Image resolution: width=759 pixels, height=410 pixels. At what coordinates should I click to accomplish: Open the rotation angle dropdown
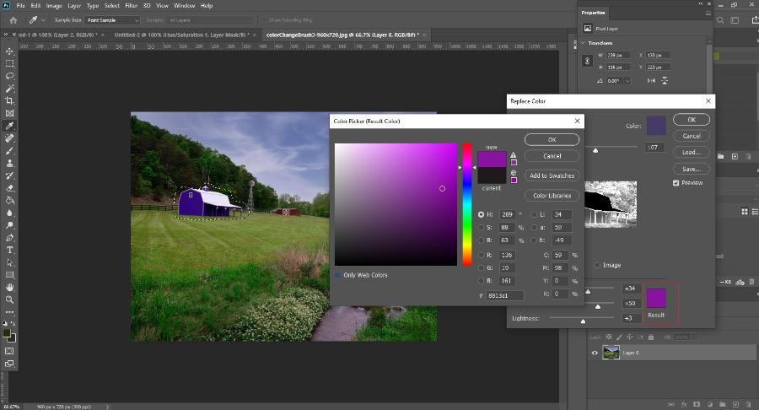(x=627, y=80)
